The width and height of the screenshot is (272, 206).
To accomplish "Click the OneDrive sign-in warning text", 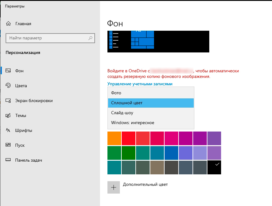I will pyautogui.click(x=173, y=74).
